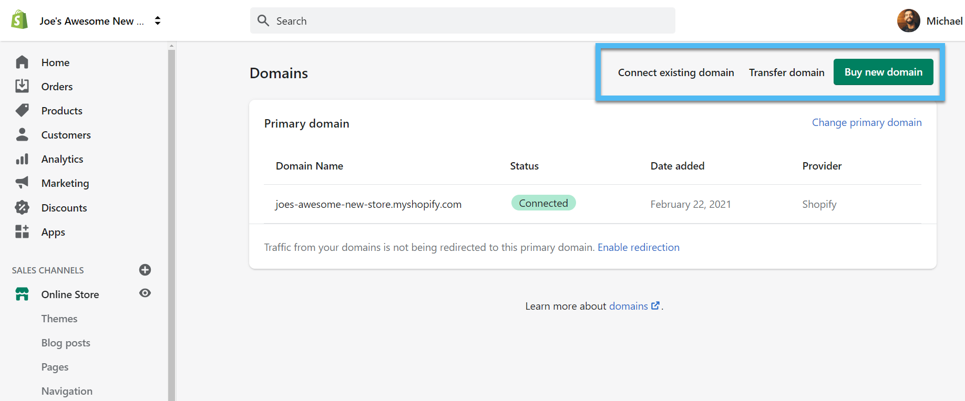Expand the store switcher arrows

pos(158,20)
